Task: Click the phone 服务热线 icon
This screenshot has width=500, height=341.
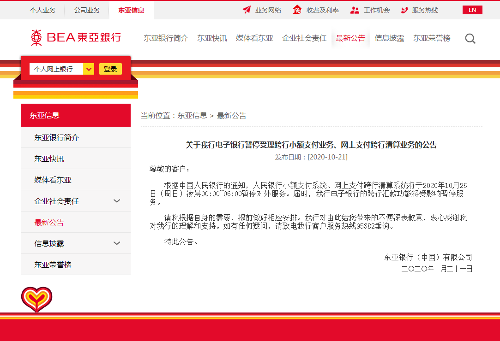Action: tap(404, 10)
